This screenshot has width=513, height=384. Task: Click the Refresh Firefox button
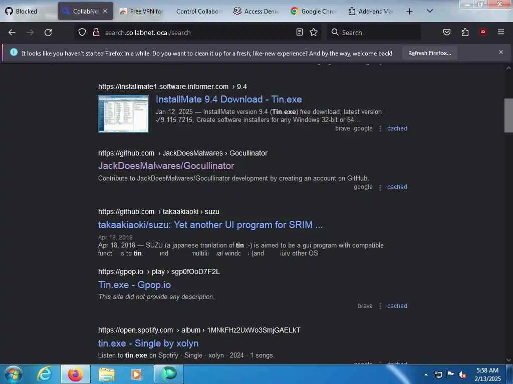[x=429, y=53]
